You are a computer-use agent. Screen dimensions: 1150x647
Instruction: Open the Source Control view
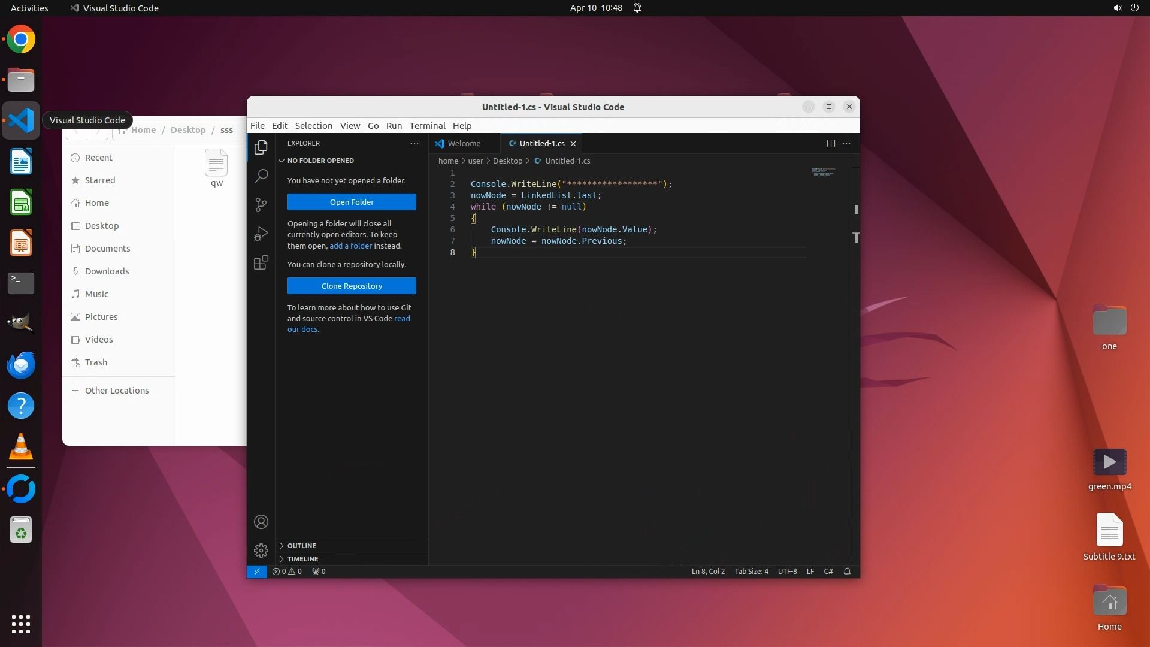coord(261,205)
